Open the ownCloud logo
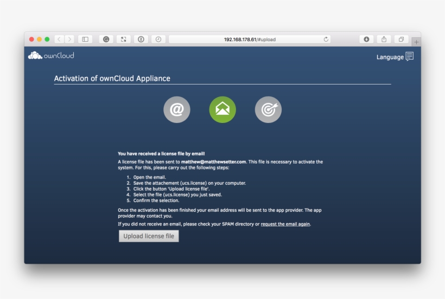This screenshot has height=299, width=445. click(x=51, y=55)
